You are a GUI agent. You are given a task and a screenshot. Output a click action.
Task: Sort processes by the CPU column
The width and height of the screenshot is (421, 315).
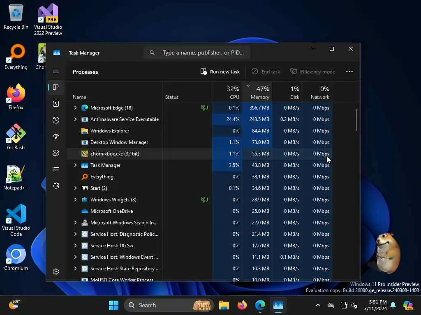[227, 92]
